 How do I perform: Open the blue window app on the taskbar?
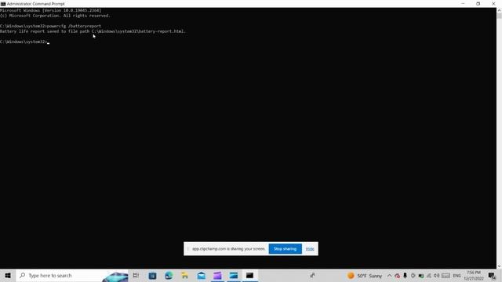pos(234,275)
